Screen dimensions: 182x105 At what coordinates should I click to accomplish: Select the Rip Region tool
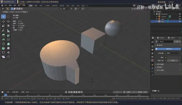pos(8,57)
